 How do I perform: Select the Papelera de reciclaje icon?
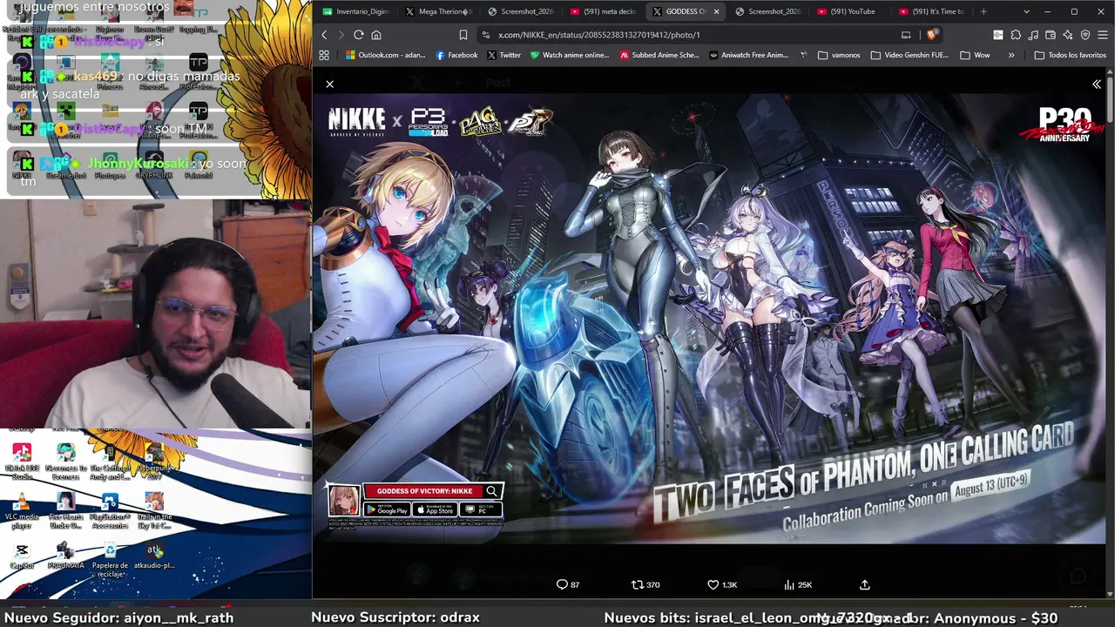coord(110,558)
